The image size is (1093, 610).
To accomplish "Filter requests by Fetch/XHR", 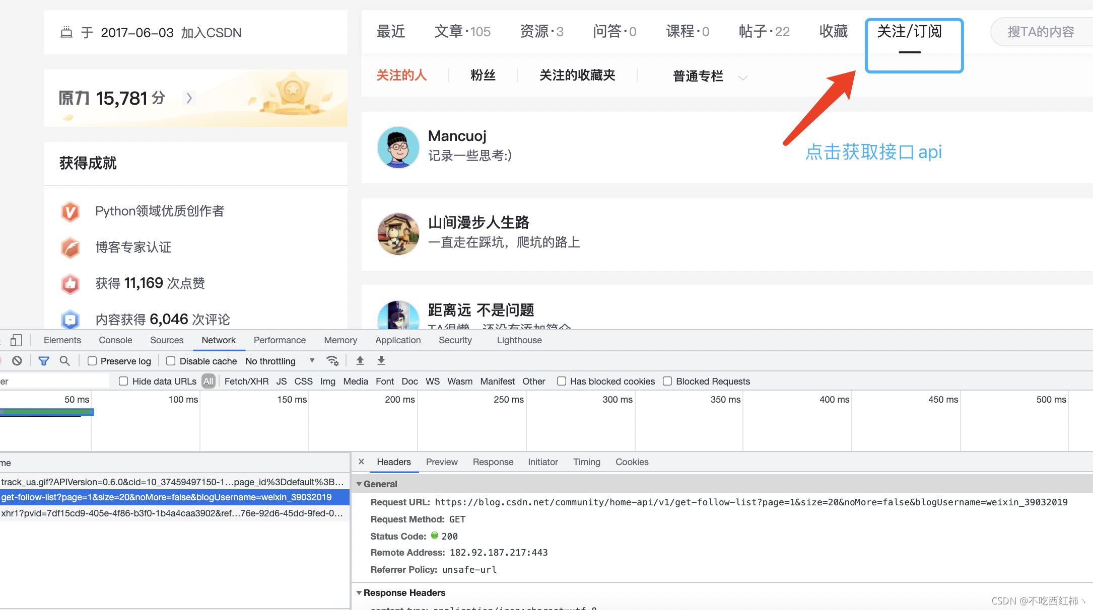I will pyautogui.click(x=246, y=381).
